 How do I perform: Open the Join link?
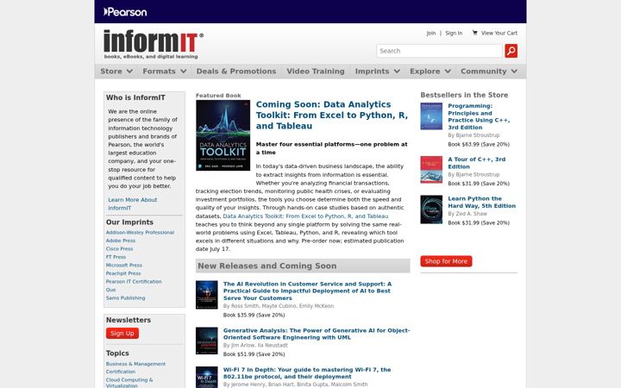click(x=431, y=34)
